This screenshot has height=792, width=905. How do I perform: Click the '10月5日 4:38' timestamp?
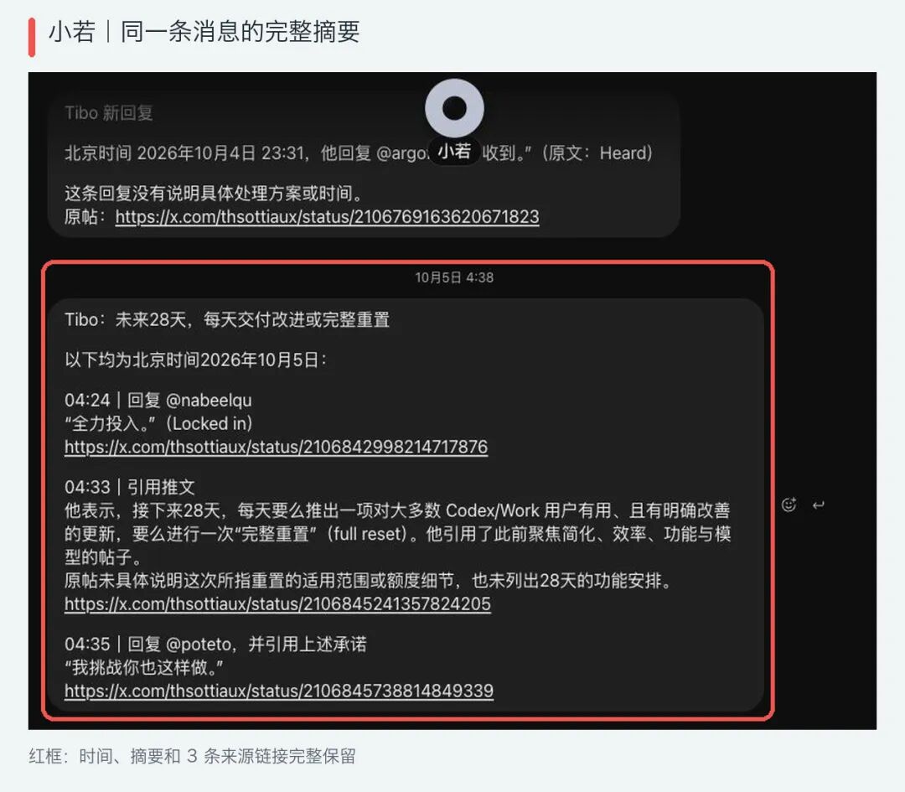point(454,277)
